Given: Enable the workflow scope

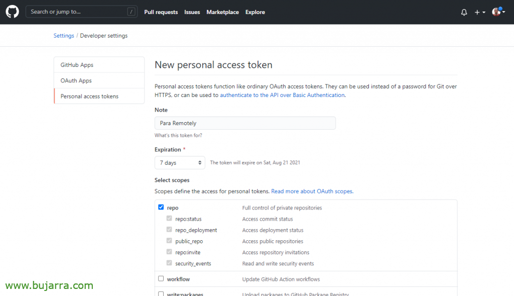Looking at the screenshot, I should 161,278.
